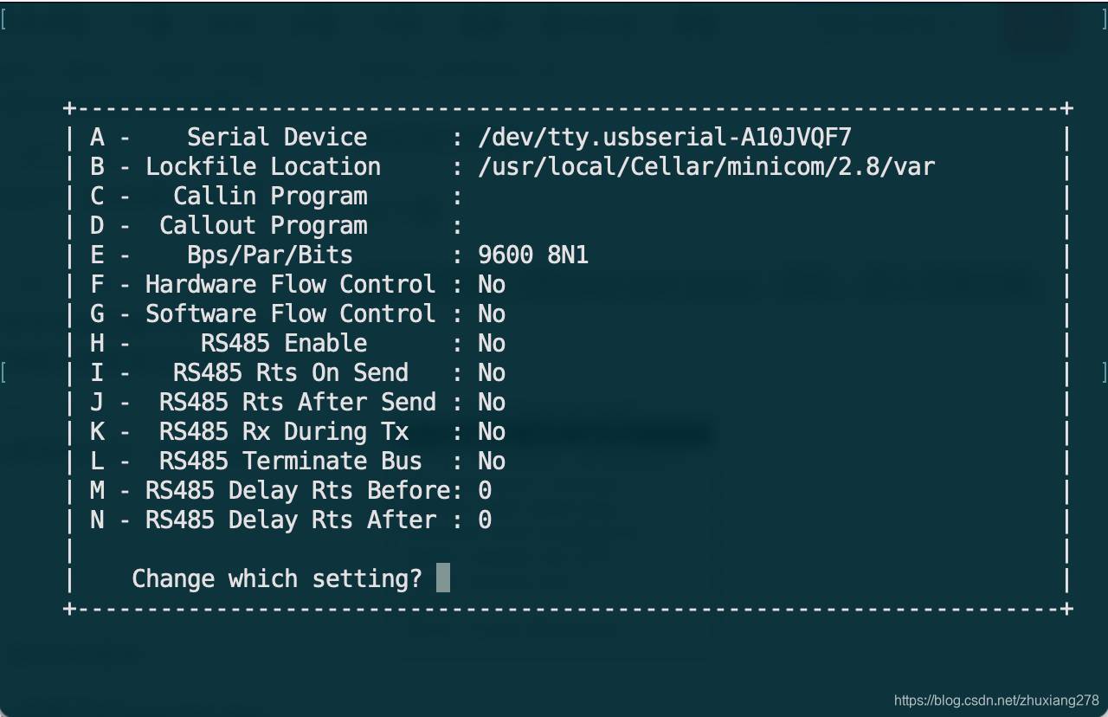Click the /dev/tty.usbserial-A10JVQF7 device path
The image size is (1108, 717).
pos(665,137)
